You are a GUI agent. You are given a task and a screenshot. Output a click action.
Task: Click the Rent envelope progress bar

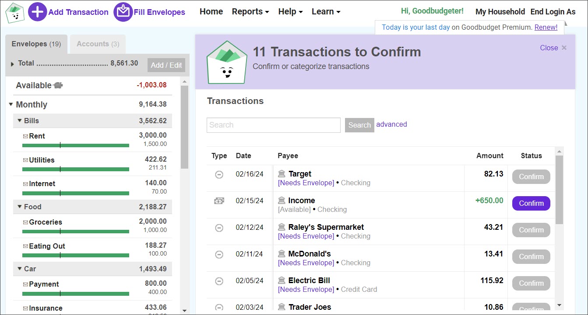click(x=76, y=145)
